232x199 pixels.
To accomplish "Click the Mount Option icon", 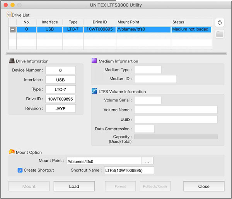I will tap(12, 152).
